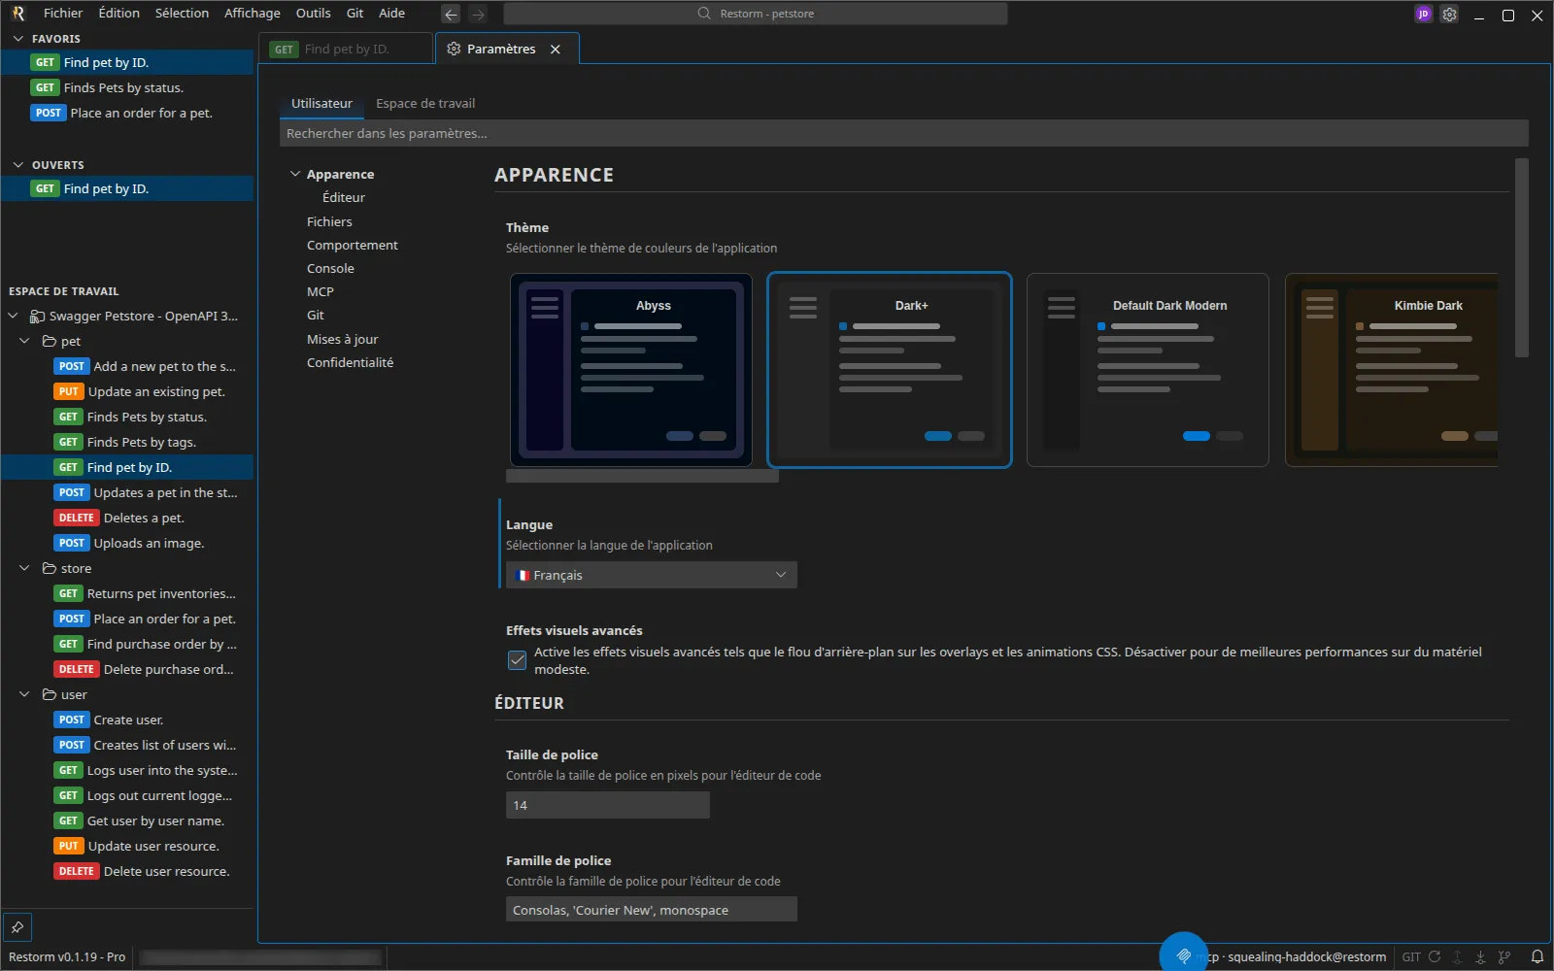Viewport: 1554px width, 971px height.
Task: Open the Fichier menu
Action: click(63, 14)
